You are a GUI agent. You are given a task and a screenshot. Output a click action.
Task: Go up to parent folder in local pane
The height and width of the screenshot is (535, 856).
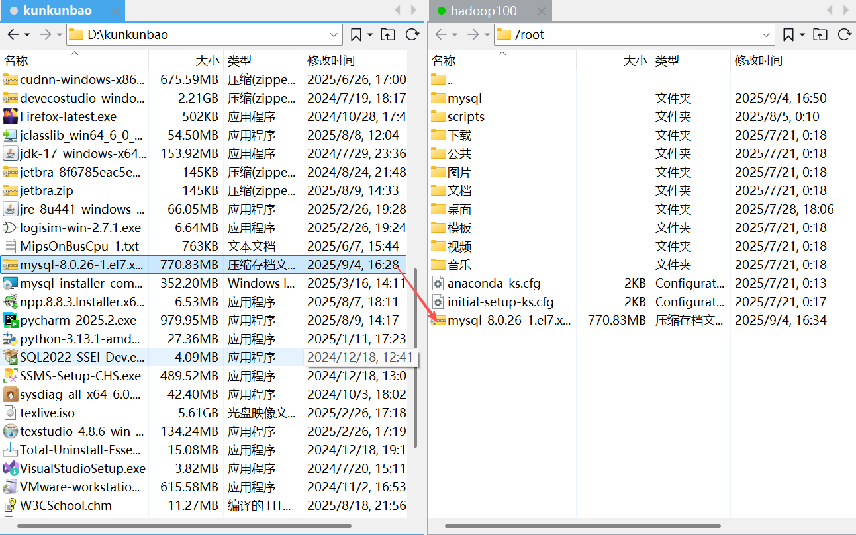pos(388,34)
